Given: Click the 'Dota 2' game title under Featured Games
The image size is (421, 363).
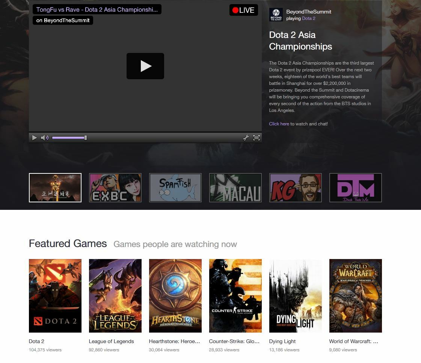Looking at the screenshot, I should coord(36,342).
